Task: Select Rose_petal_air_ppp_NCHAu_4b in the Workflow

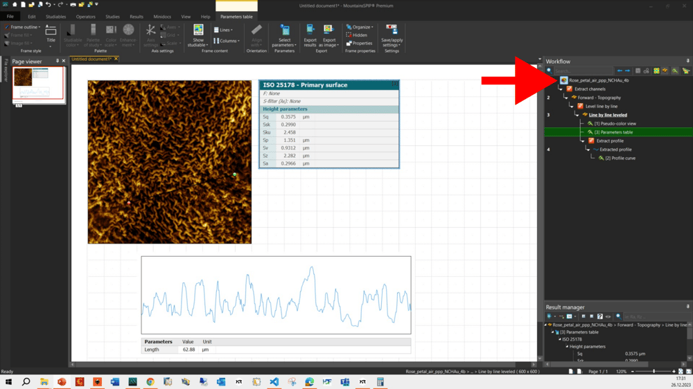Action: coord(599,80)
